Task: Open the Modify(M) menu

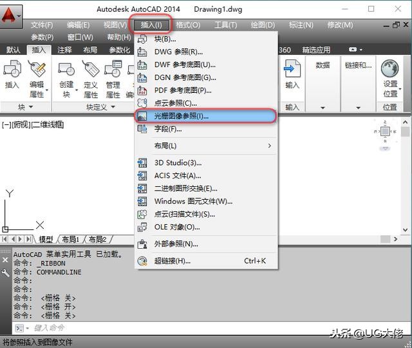Action: pos(340,25)
